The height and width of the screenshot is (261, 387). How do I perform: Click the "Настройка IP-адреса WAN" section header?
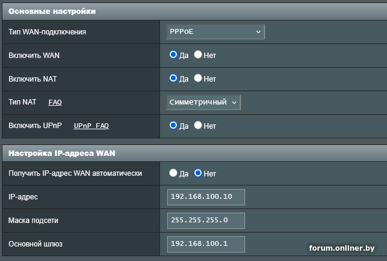coord(62,153)
